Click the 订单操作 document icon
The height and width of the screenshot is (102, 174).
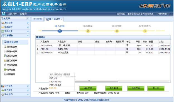pyautogui.click(x=3, y=35)
